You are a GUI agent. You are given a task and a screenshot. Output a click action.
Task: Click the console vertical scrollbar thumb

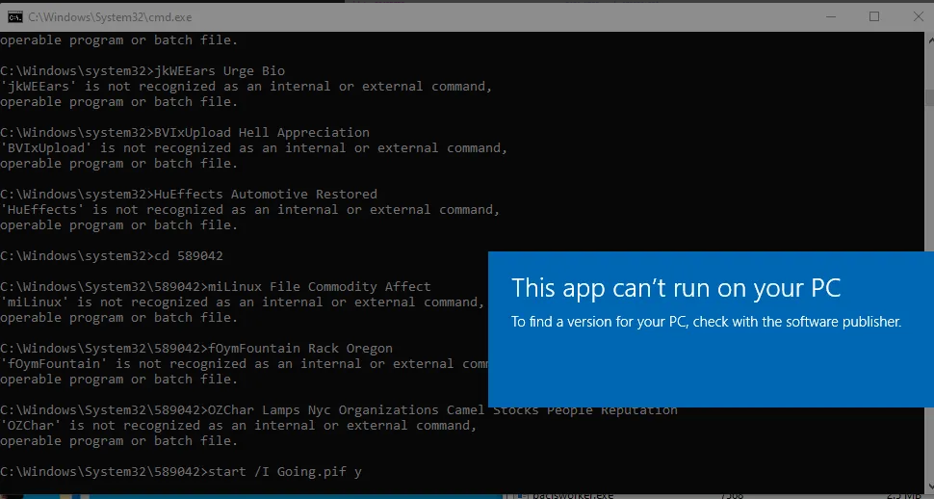(930, 97)
